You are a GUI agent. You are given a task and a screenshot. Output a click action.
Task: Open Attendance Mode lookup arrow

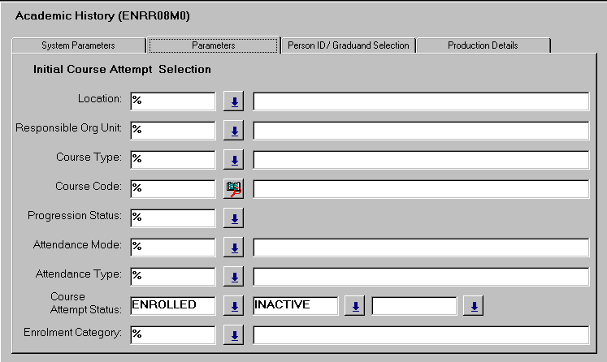point(234,247)
